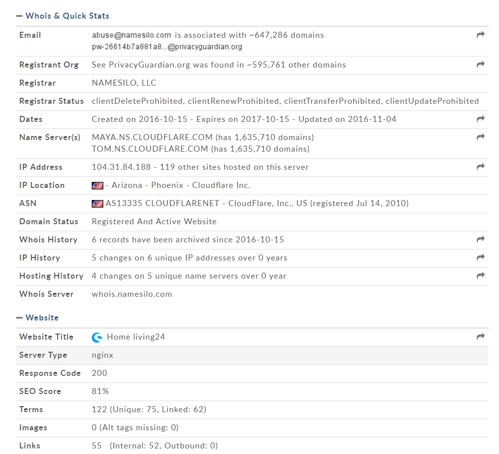499x454 pixels.
Task: Click the 200 response code value
Action: [99, 373]
